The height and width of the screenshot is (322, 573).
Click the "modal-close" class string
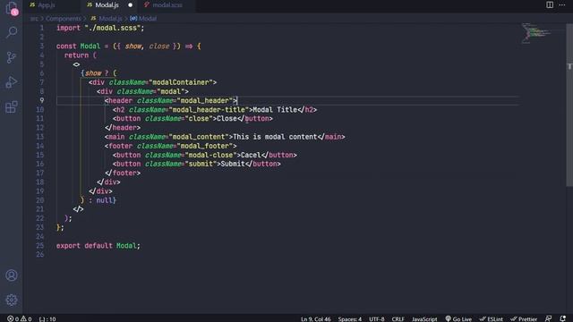coord(211,155)
